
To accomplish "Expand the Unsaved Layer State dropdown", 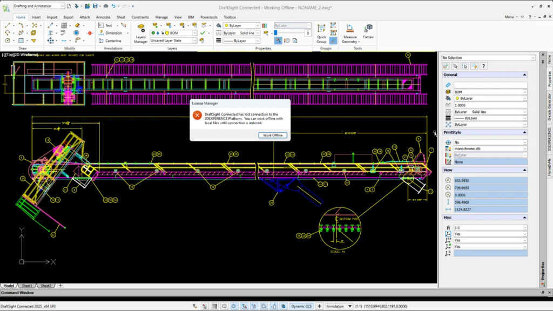I will click(195, 40).
